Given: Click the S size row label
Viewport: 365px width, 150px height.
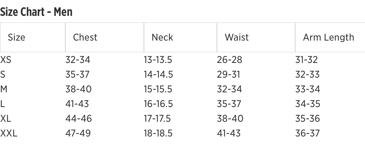Looking at the screenshot, I should point(3,74).
